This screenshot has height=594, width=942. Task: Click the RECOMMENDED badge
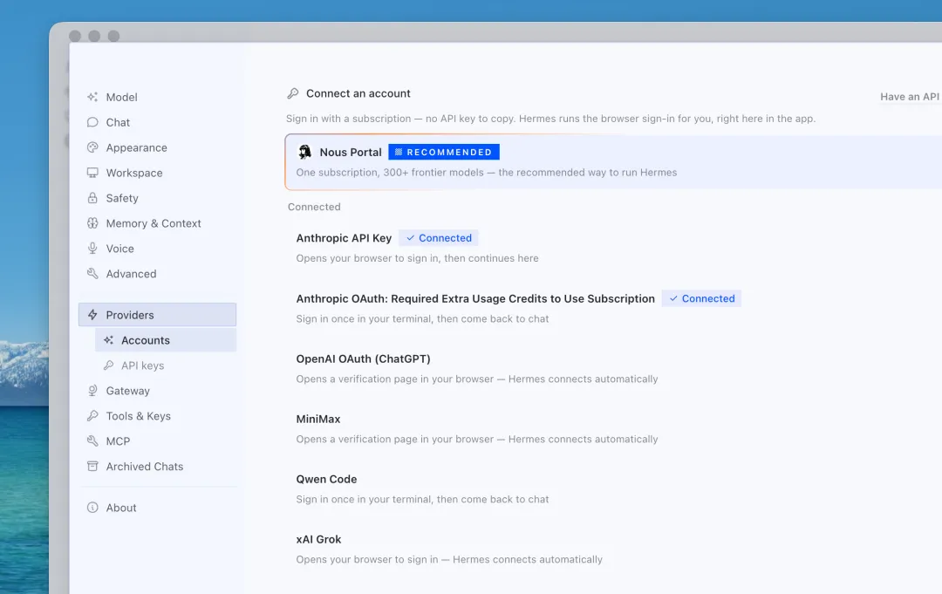click(444, 152)
